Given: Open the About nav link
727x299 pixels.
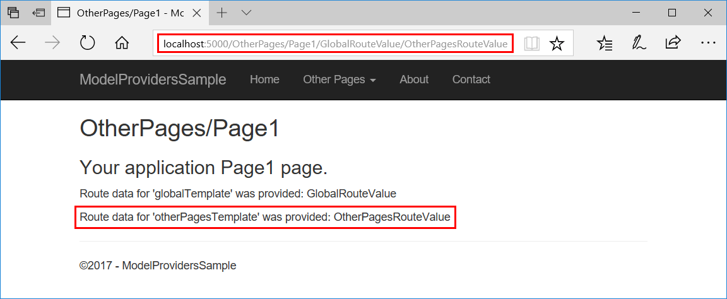Looking at the screenshot, I should coord(414,79).
